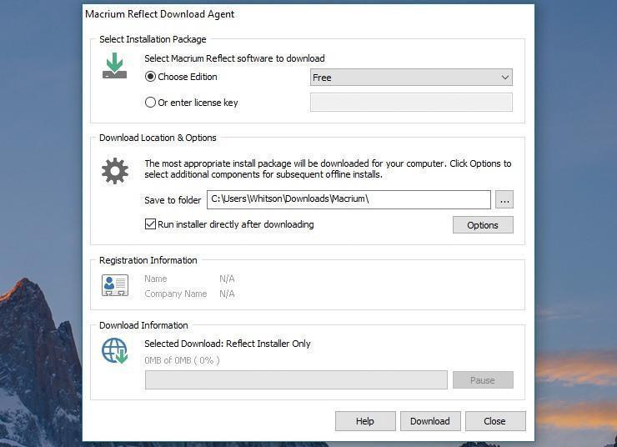
Task: Click the 'Download Location & Options' heading
Action: coord(158,138)
